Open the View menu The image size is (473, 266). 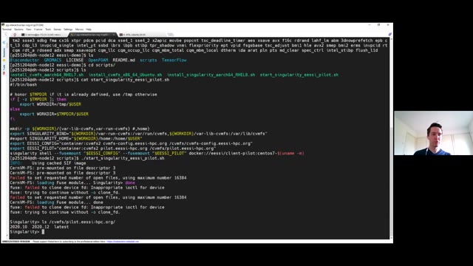(28, 30)
